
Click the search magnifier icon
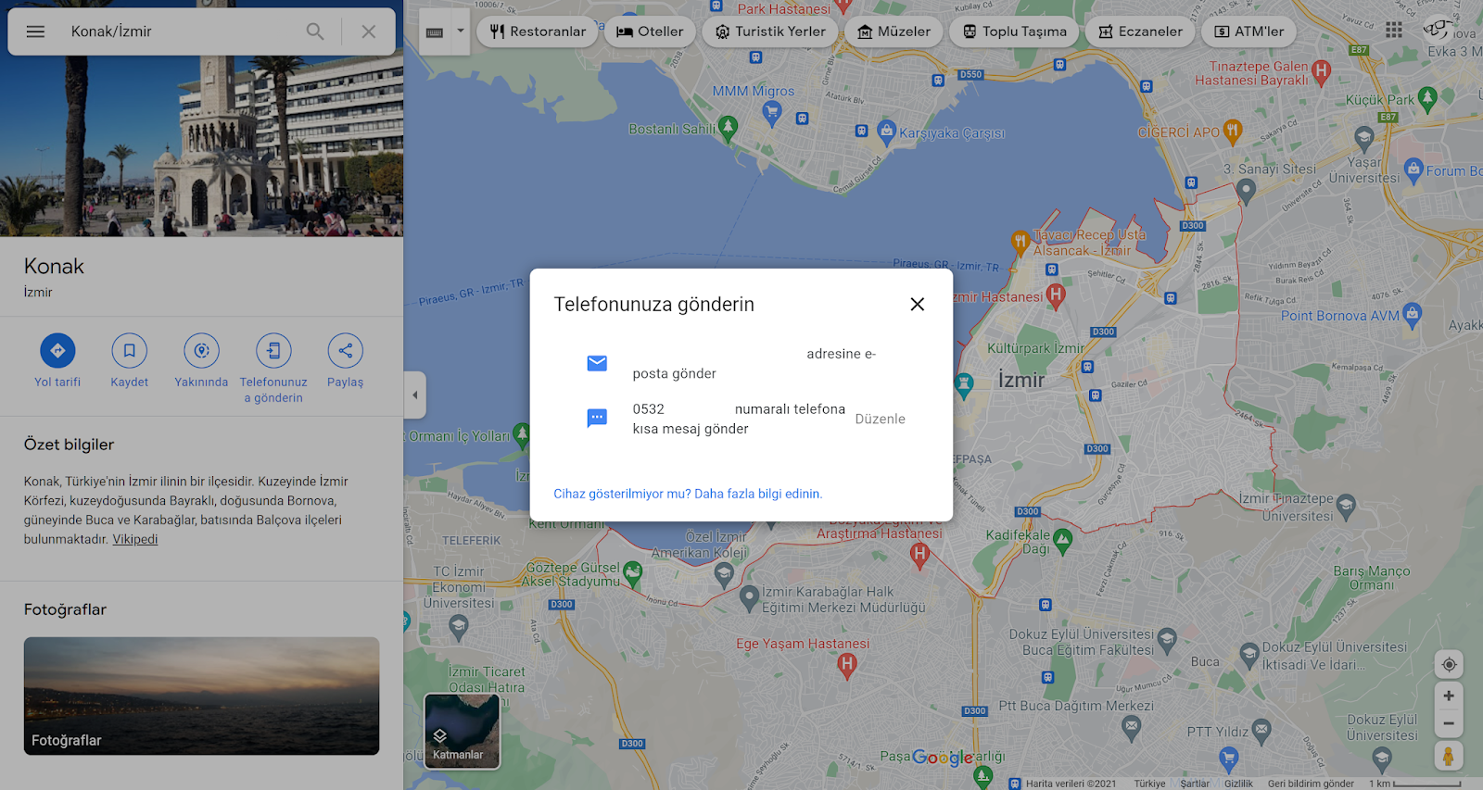pos(315,31)
